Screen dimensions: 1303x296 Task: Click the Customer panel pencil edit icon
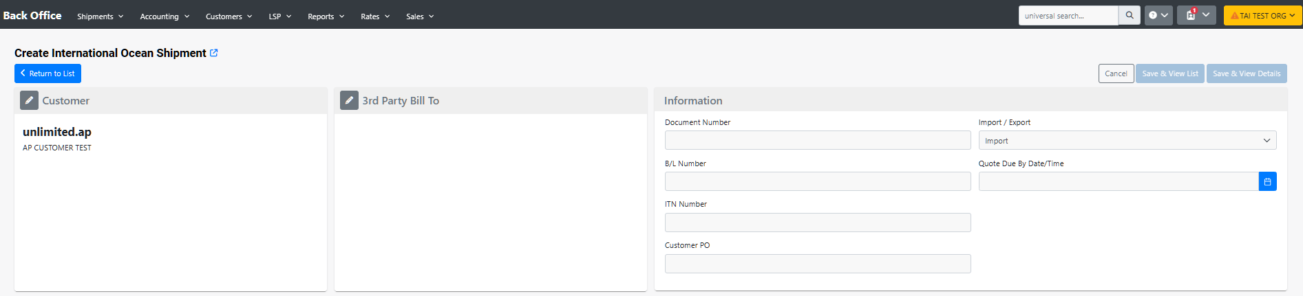click(29, 100)
